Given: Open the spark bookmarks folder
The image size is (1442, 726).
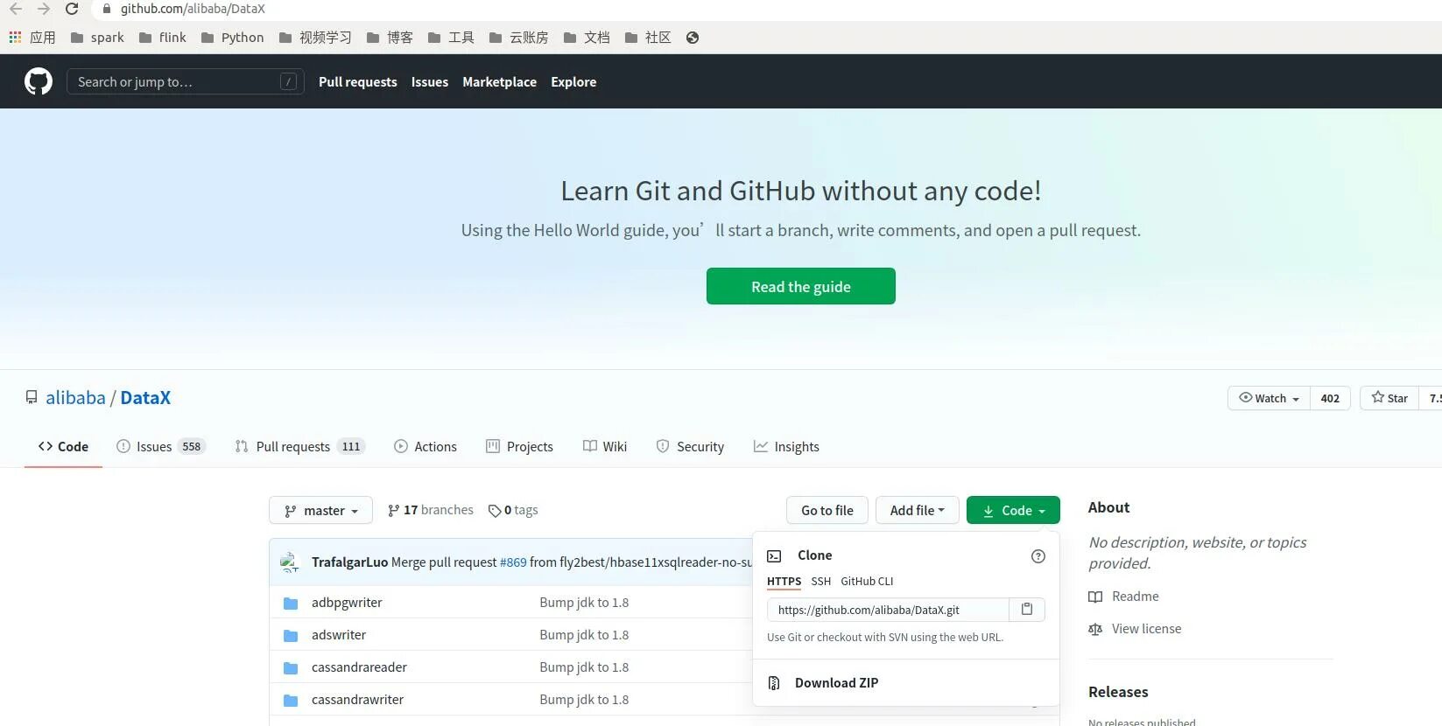Looking at the screenshot, I should 97,38.
